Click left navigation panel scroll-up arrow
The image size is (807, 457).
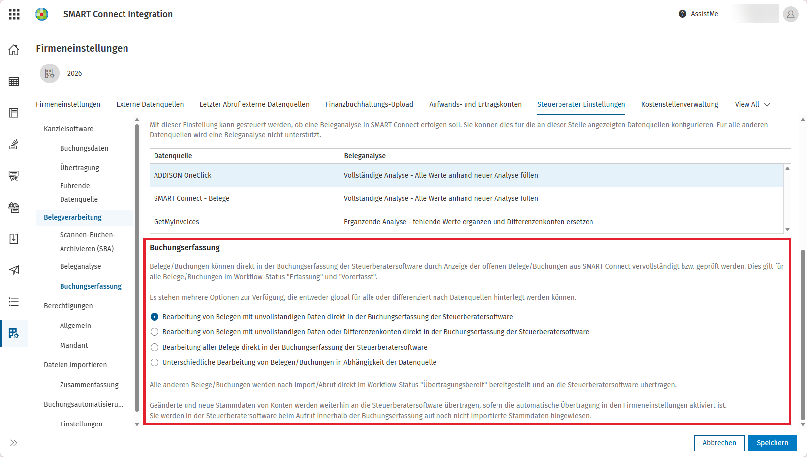pos(137,120)
